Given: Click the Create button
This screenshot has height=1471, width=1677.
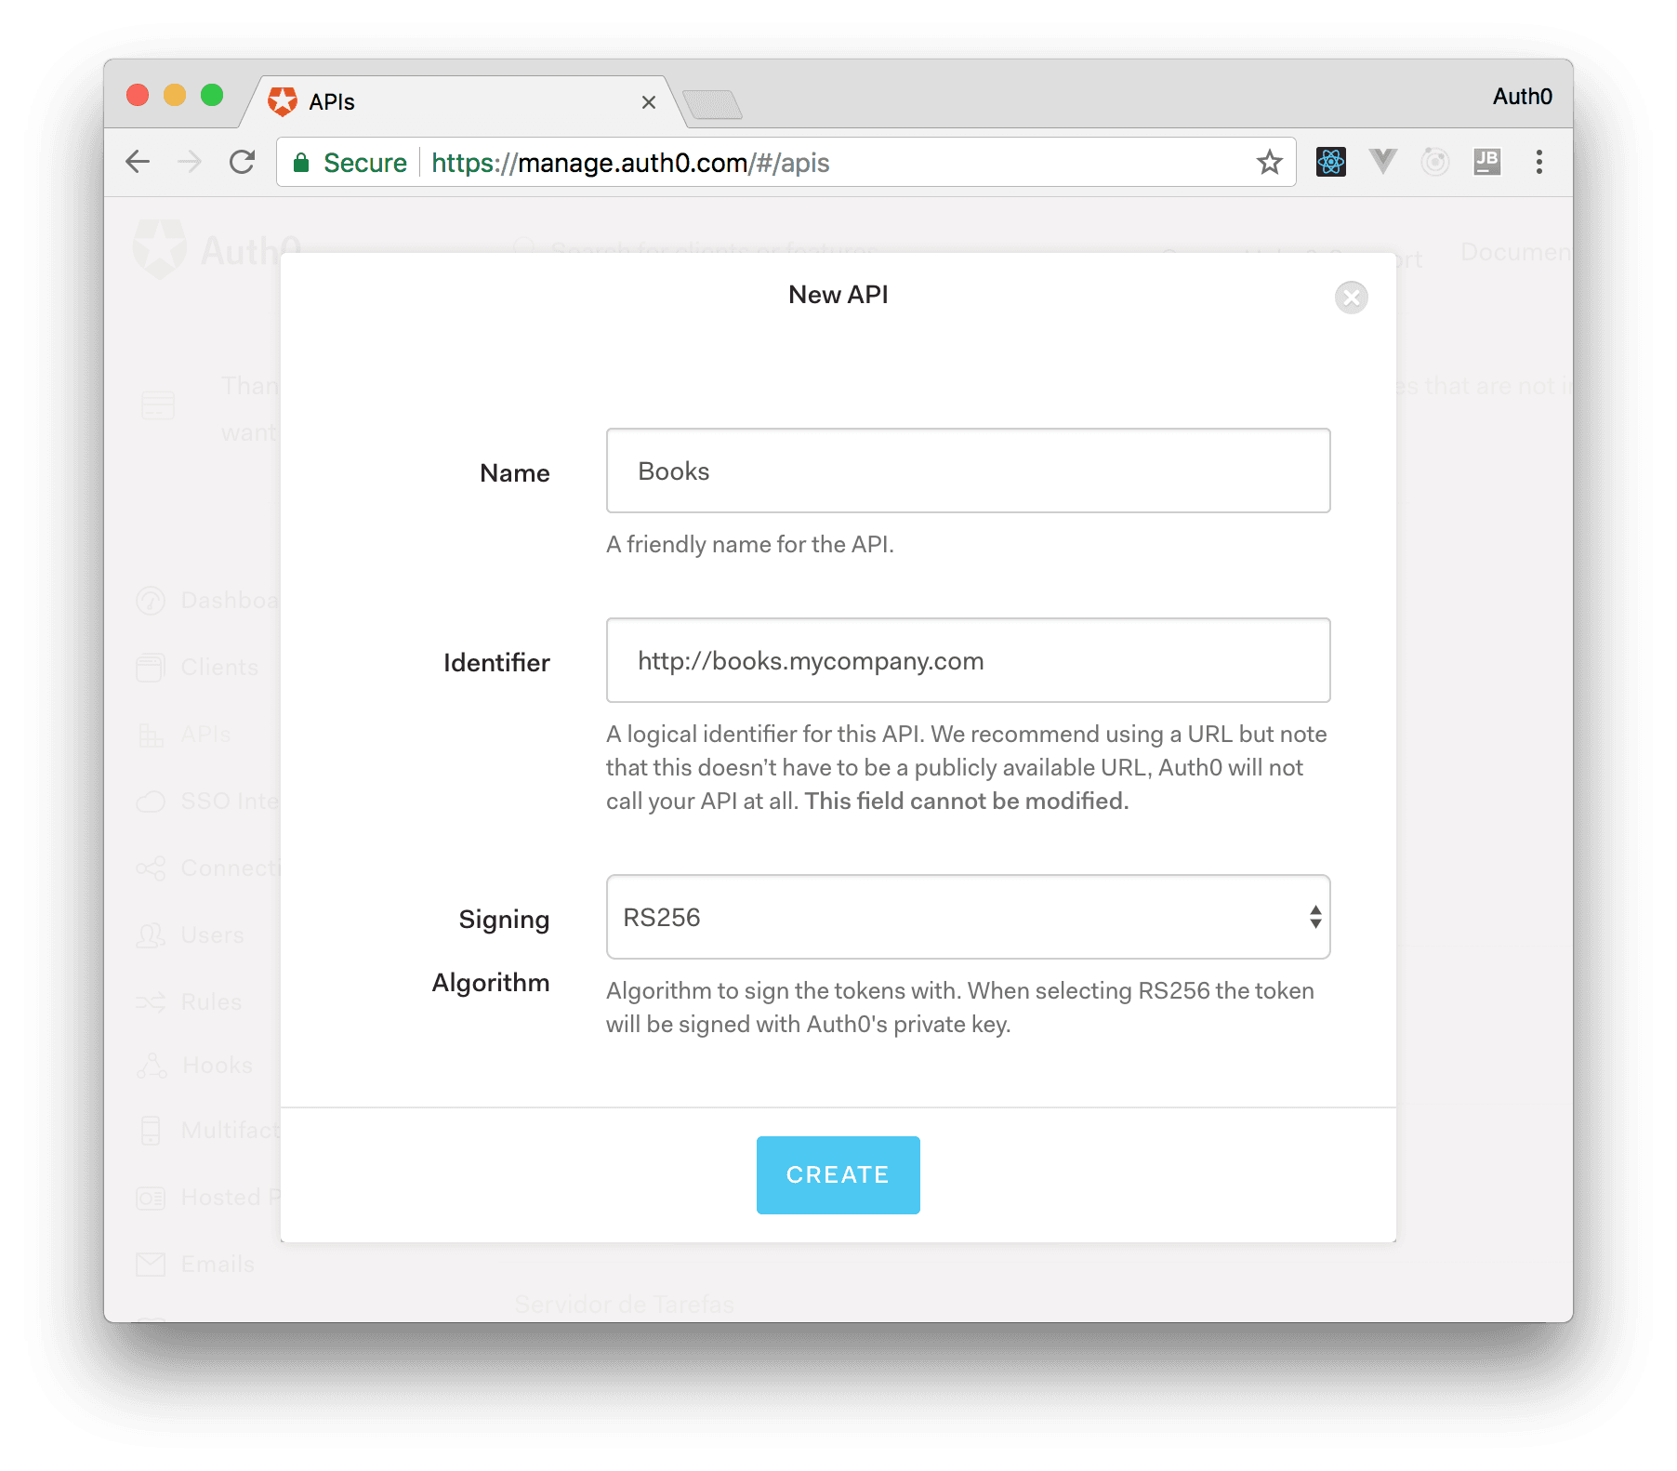Looking at the screenshot, I should pos(838,1174).
